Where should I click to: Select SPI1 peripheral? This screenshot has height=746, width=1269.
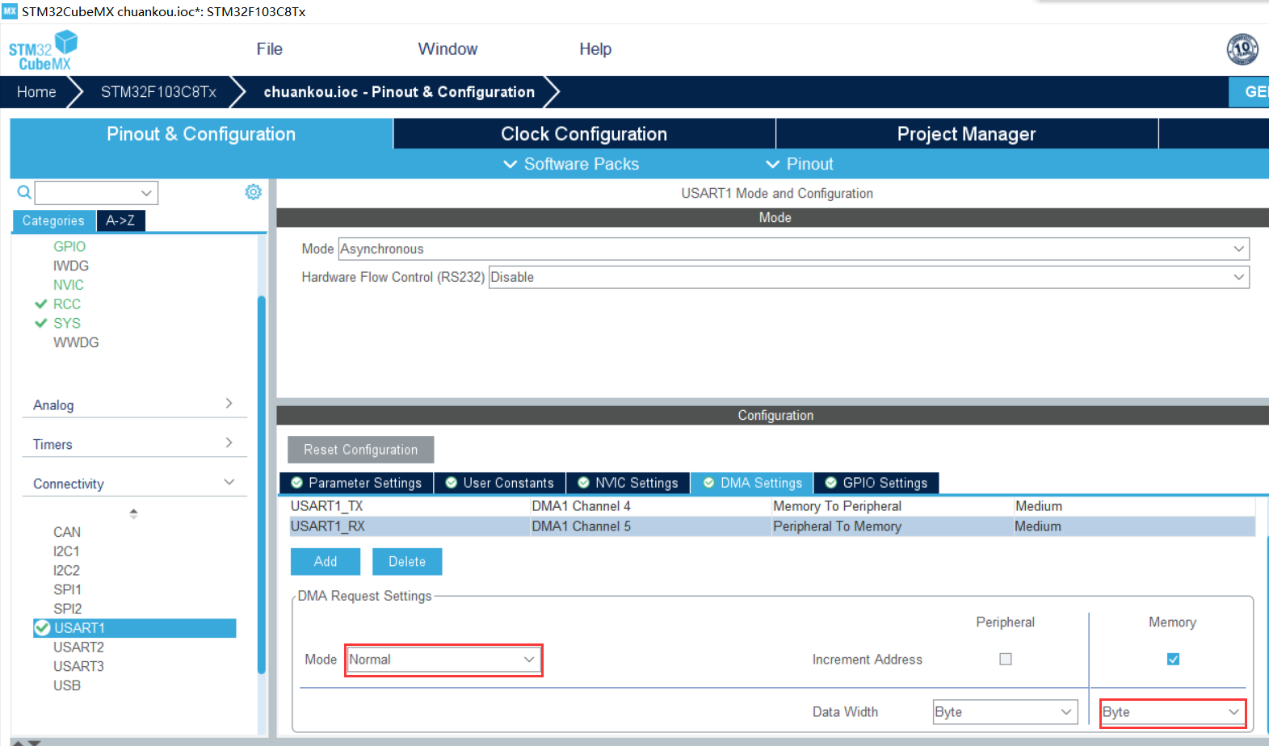67,589
